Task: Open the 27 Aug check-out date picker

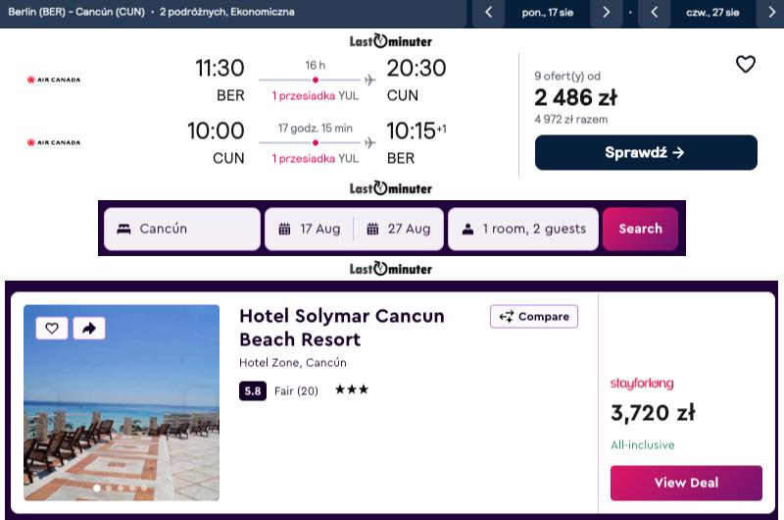Action: (x=400, y=230)
